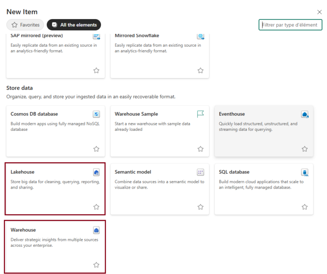Image resolution: width=327 pixels, height=274 pixels.
Task: Click the 'Store big data for cleaning' text
Action: coord(55,184)
